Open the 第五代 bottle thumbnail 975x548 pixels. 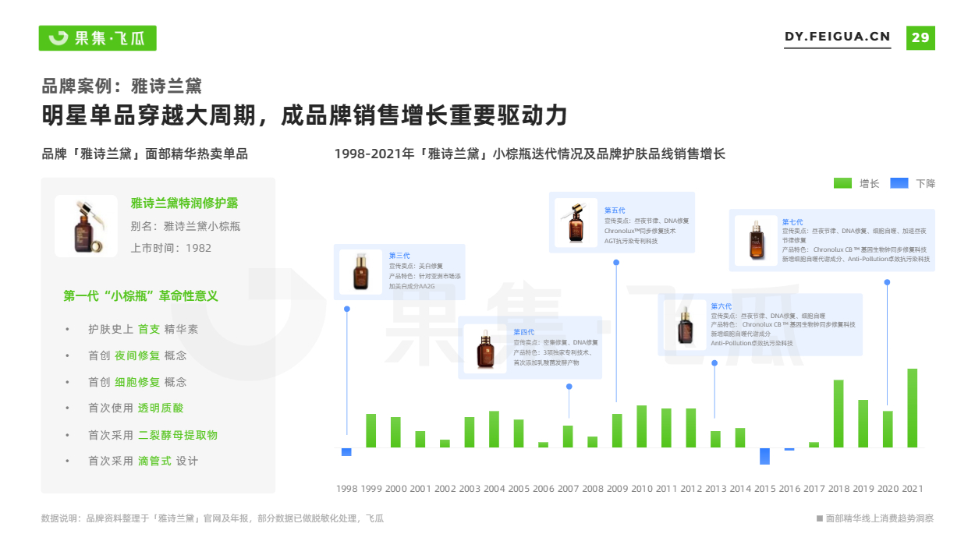pyautogui.click(x=576, y=221)
